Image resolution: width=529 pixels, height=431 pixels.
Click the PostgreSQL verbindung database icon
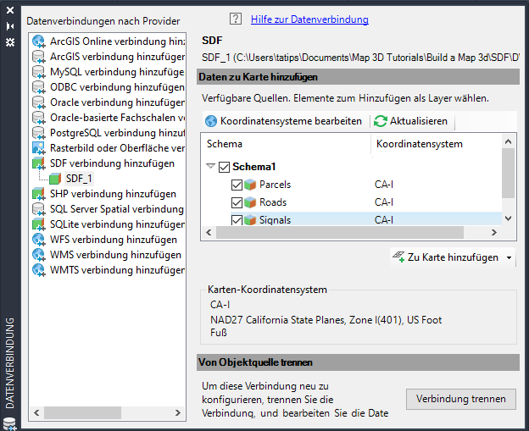click(x=38, y=133)
